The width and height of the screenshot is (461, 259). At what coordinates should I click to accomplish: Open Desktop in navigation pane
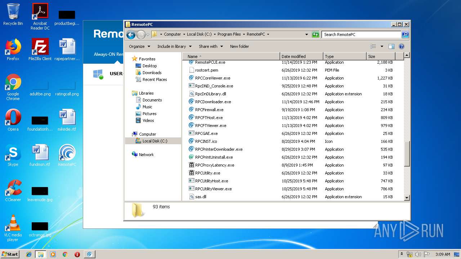149,66
